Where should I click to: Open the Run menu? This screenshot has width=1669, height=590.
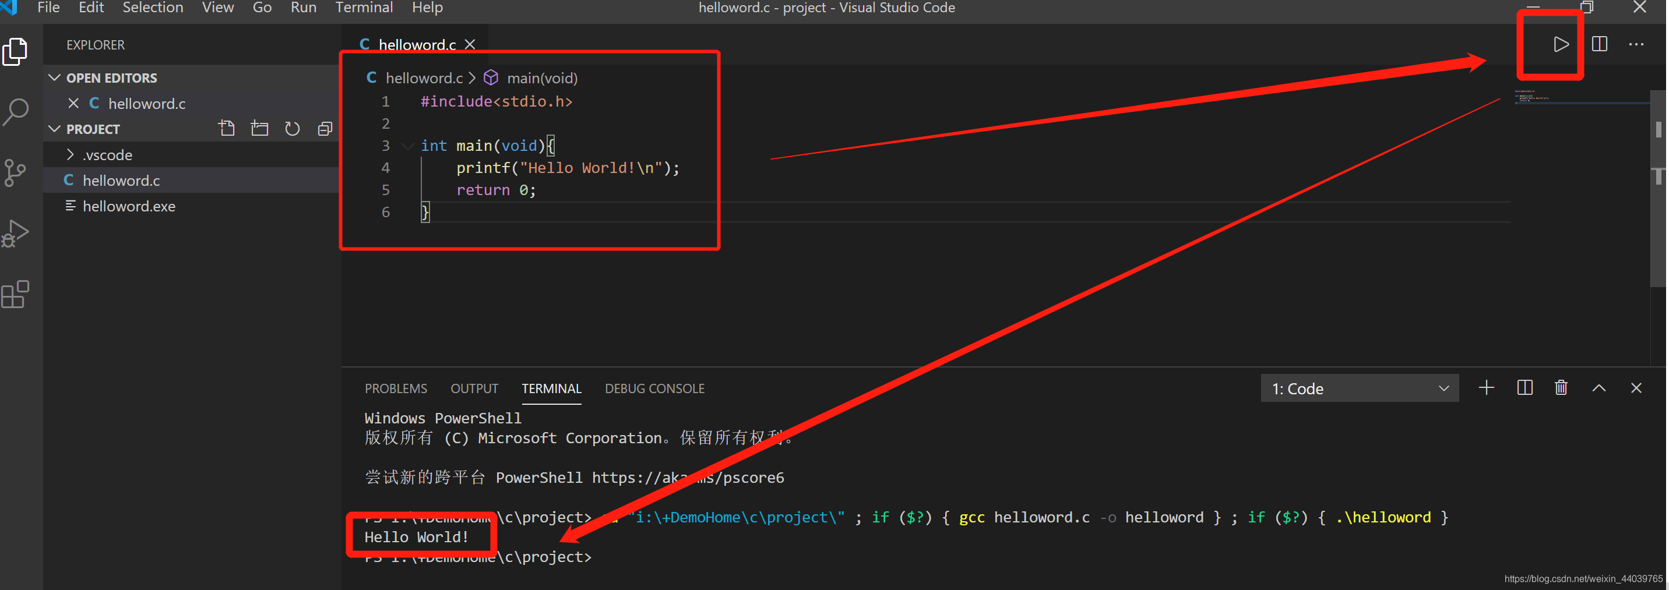303,7
